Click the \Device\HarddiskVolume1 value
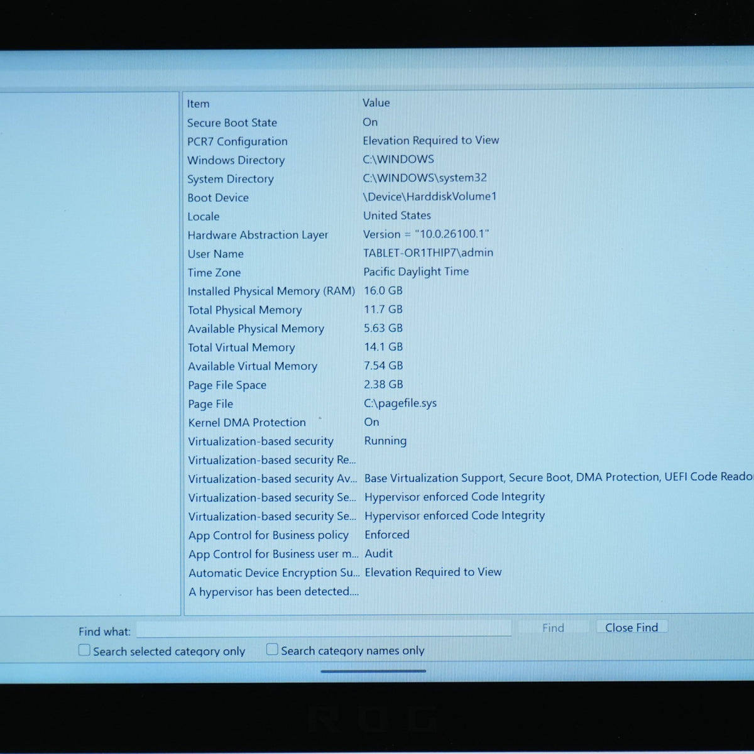 (430, 196)
